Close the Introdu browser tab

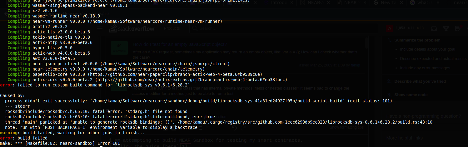292,2
